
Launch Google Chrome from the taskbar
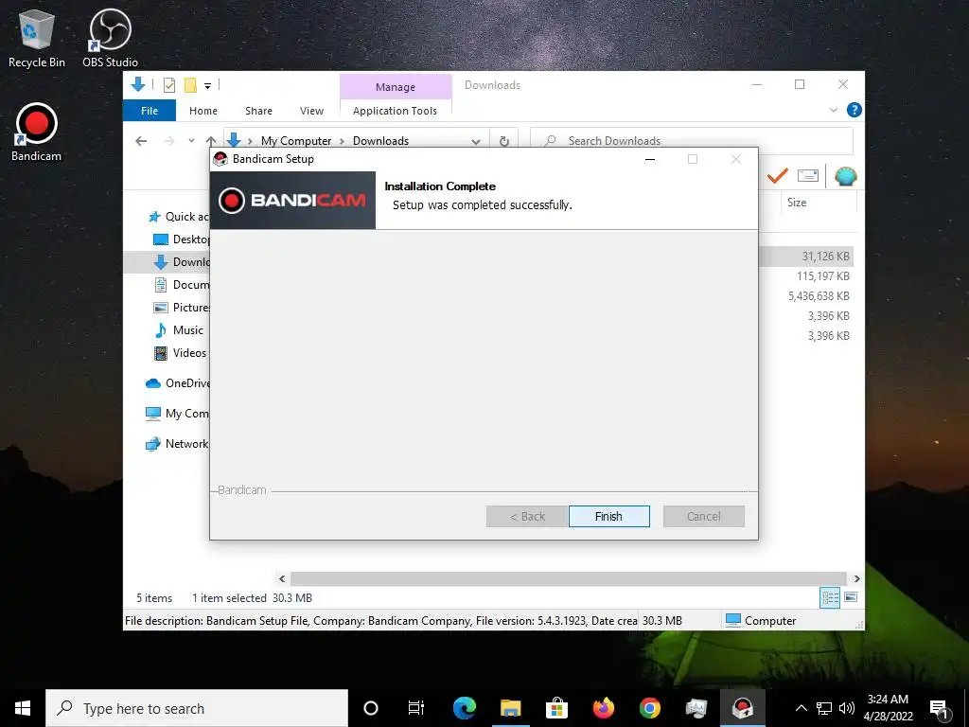649,708
